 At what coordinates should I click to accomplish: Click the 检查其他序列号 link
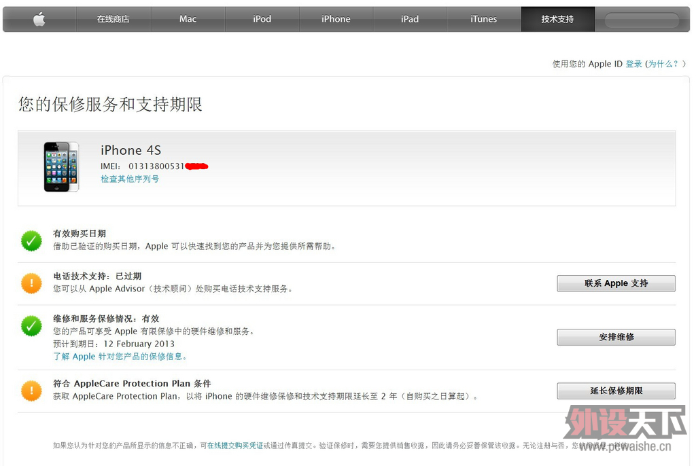130,179
